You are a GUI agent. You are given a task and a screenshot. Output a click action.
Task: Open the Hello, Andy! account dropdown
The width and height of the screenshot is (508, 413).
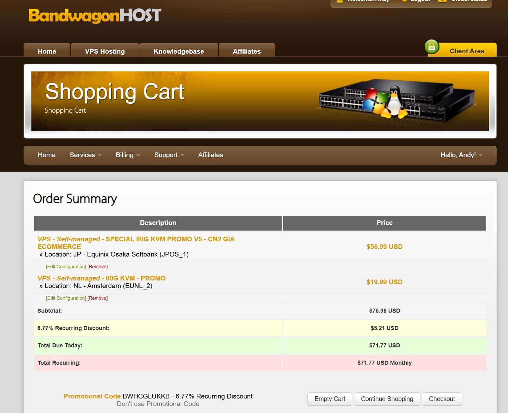point(461,155)
